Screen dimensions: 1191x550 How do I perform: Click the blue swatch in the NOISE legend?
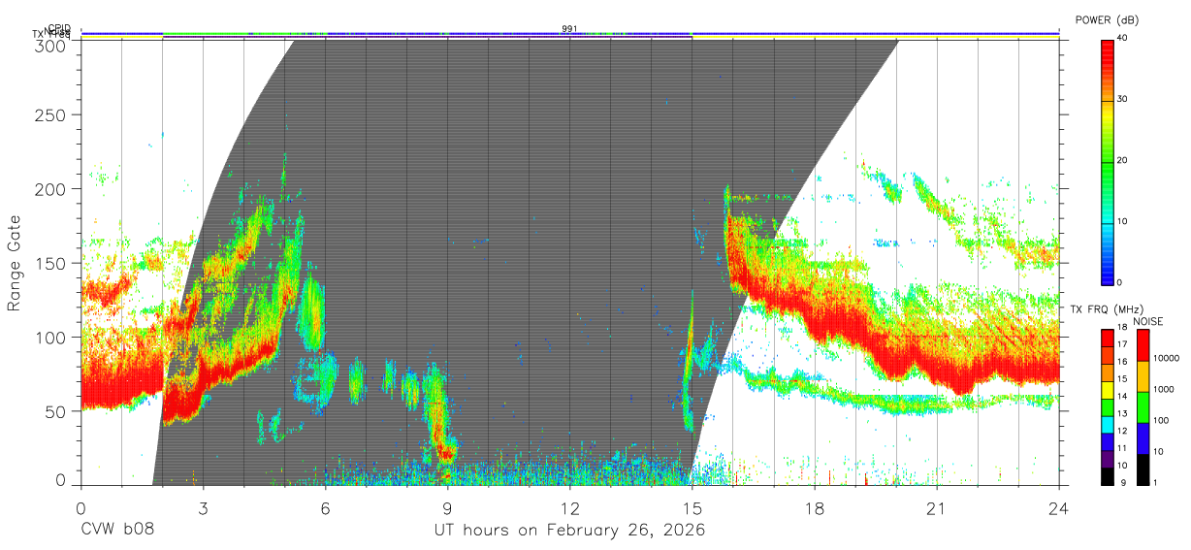1143,437
